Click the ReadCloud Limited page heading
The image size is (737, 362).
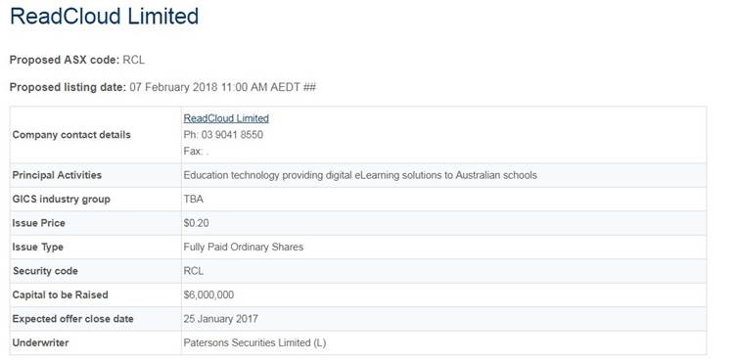pyautogui.click(x=105, y=17)
